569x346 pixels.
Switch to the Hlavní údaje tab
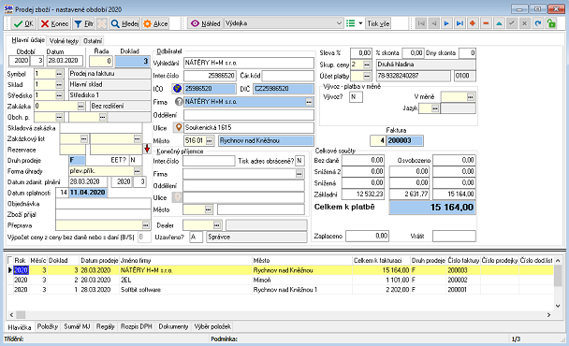coord(27,40)
